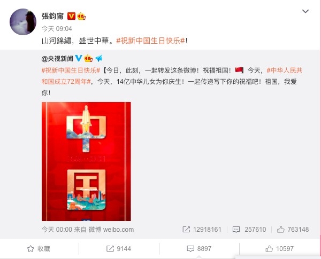Viewport: 321px width, 259px height.
Task: Like this post with 10597 likes
Action: 279,249
